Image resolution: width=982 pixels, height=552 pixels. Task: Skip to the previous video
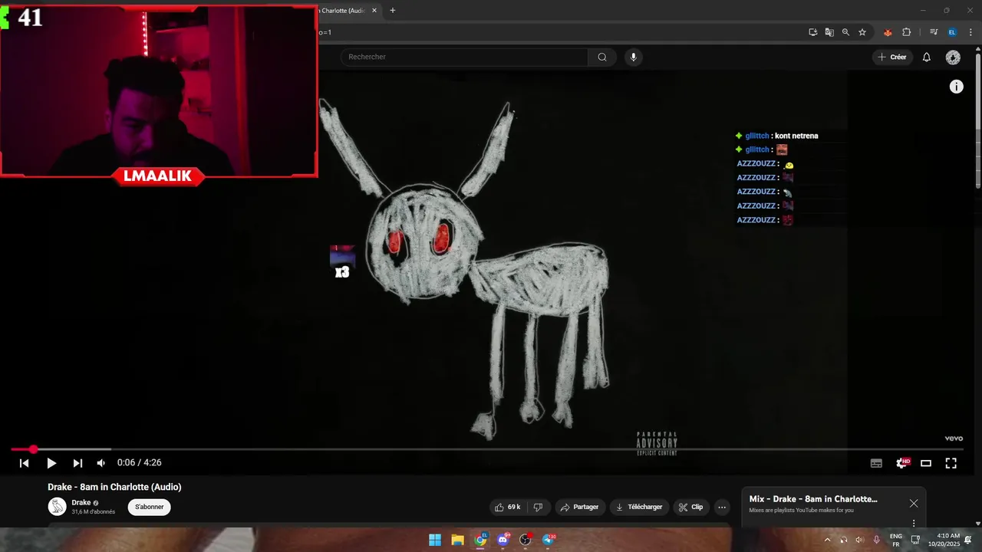point(24,463)
